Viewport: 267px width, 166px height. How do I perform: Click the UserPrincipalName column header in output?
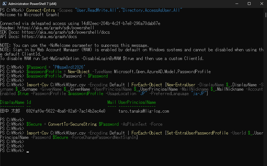137,102
